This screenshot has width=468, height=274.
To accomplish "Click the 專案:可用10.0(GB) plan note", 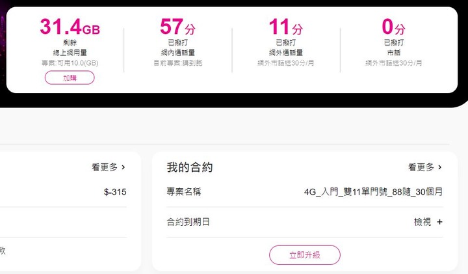I will point(70,63).
